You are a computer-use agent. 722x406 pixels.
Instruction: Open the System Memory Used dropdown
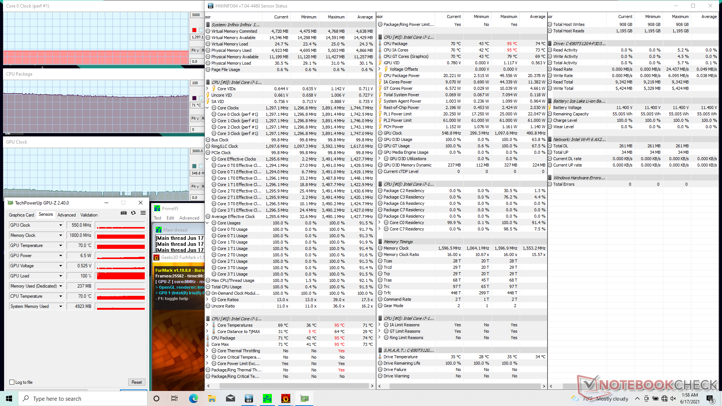point(61,306)
